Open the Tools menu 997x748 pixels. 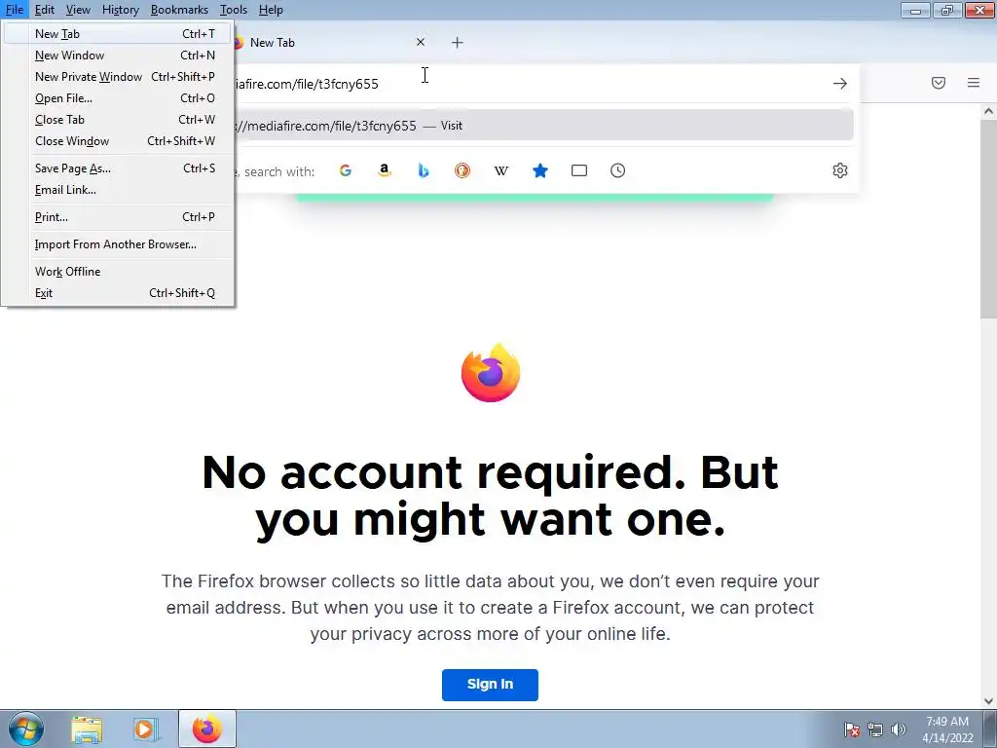(234, 10)
